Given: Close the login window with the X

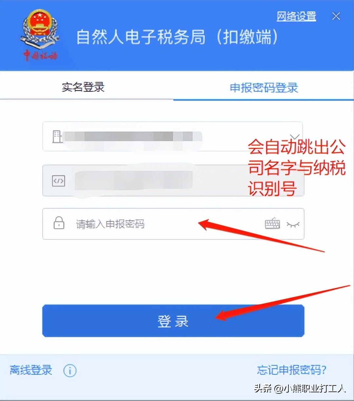Looking at the screenshot, I should pos(336,16).
